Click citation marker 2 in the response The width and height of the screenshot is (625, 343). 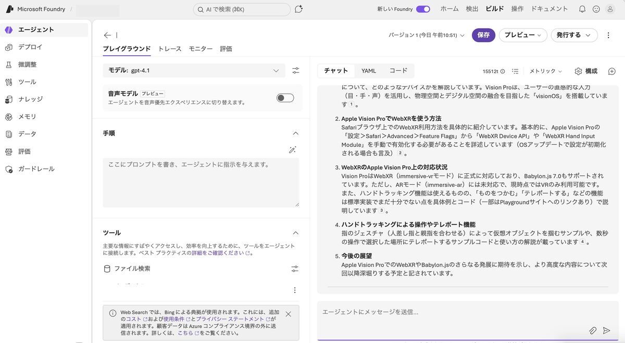pos(400,154)
